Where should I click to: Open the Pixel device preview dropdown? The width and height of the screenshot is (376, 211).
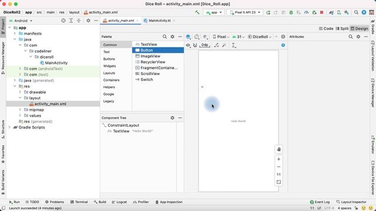pyautogui.click(x=221, y=37)
